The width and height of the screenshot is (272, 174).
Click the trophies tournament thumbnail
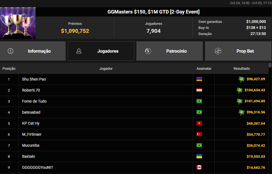click(x=18, y=23)
